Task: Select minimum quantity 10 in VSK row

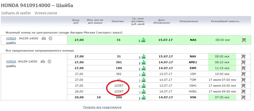Action: click(99, 98)
